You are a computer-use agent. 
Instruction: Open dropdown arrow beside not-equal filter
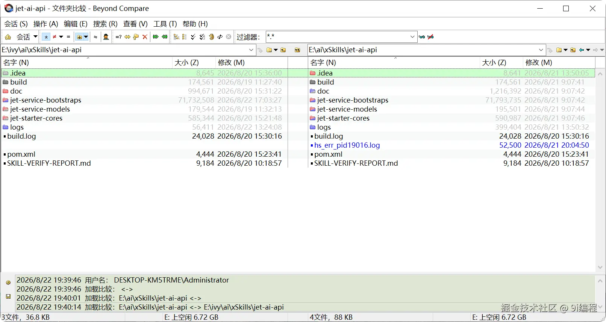[61, 37]
